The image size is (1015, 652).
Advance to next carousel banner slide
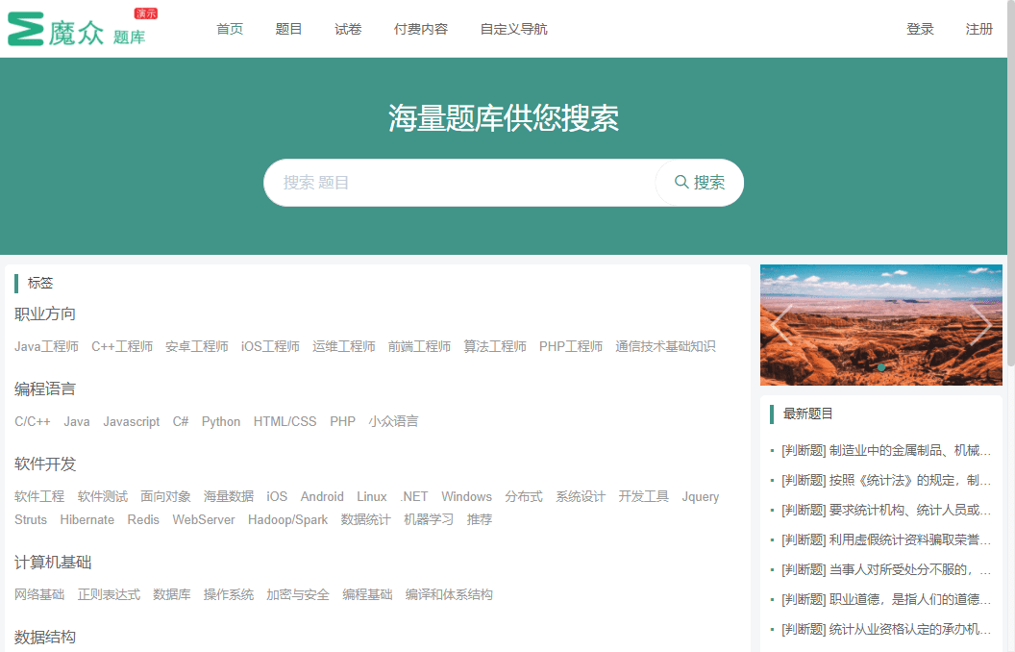coord(980,324)
